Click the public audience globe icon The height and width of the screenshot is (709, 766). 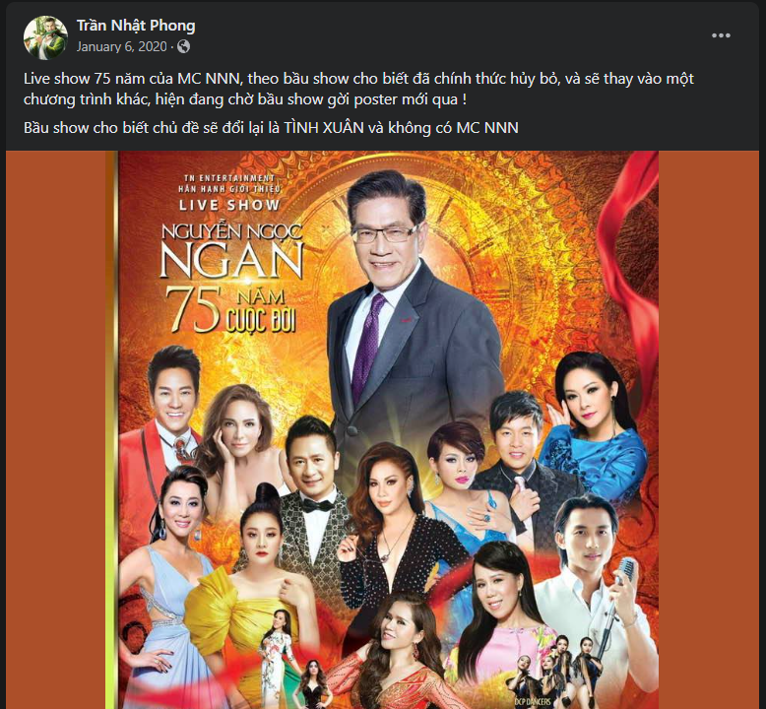click(x=184, y=46)
